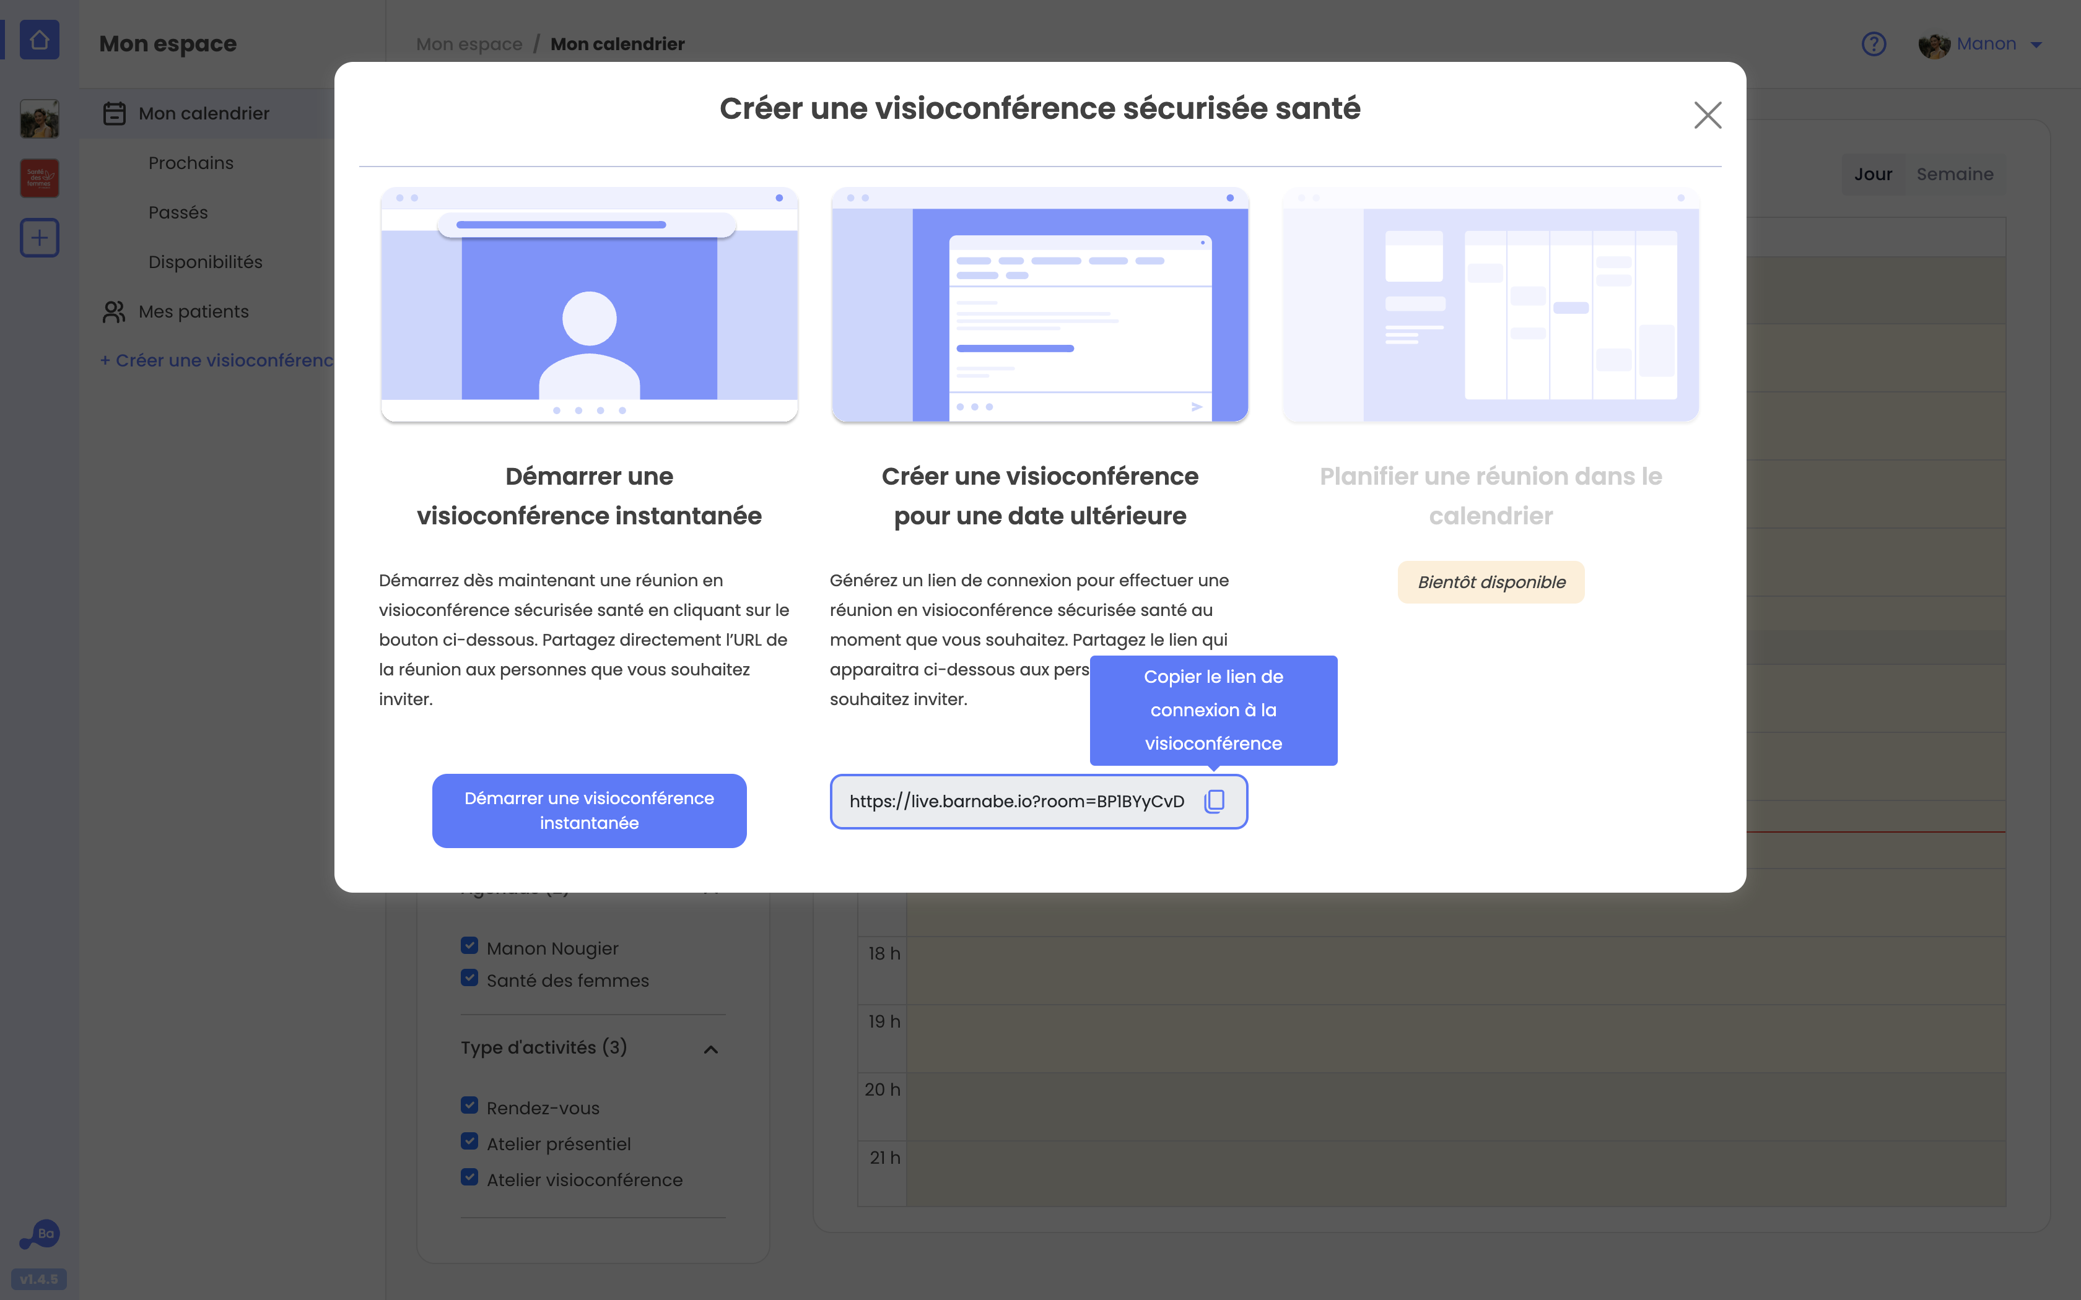Toggle the Rendez-vous activity checkbox

(469, 1105)
